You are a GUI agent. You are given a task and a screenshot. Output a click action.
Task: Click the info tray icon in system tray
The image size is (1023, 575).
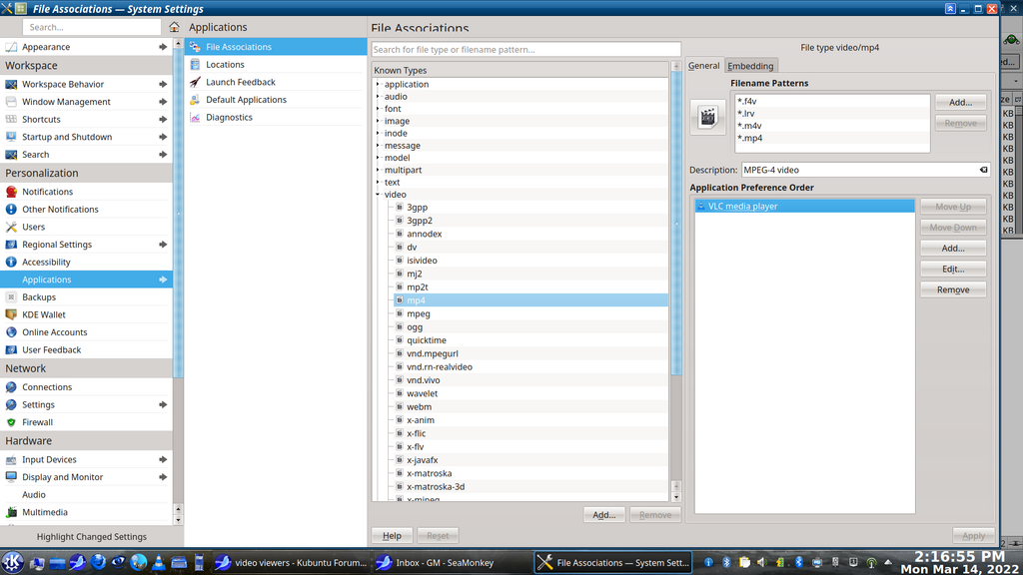pos(708,562)
